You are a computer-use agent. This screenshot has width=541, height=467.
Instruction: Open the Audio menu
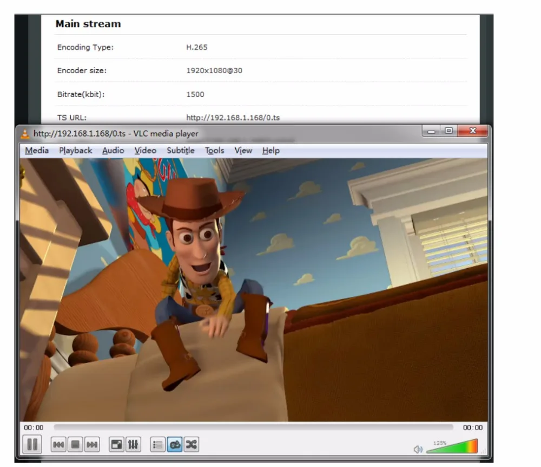point(113,151)
